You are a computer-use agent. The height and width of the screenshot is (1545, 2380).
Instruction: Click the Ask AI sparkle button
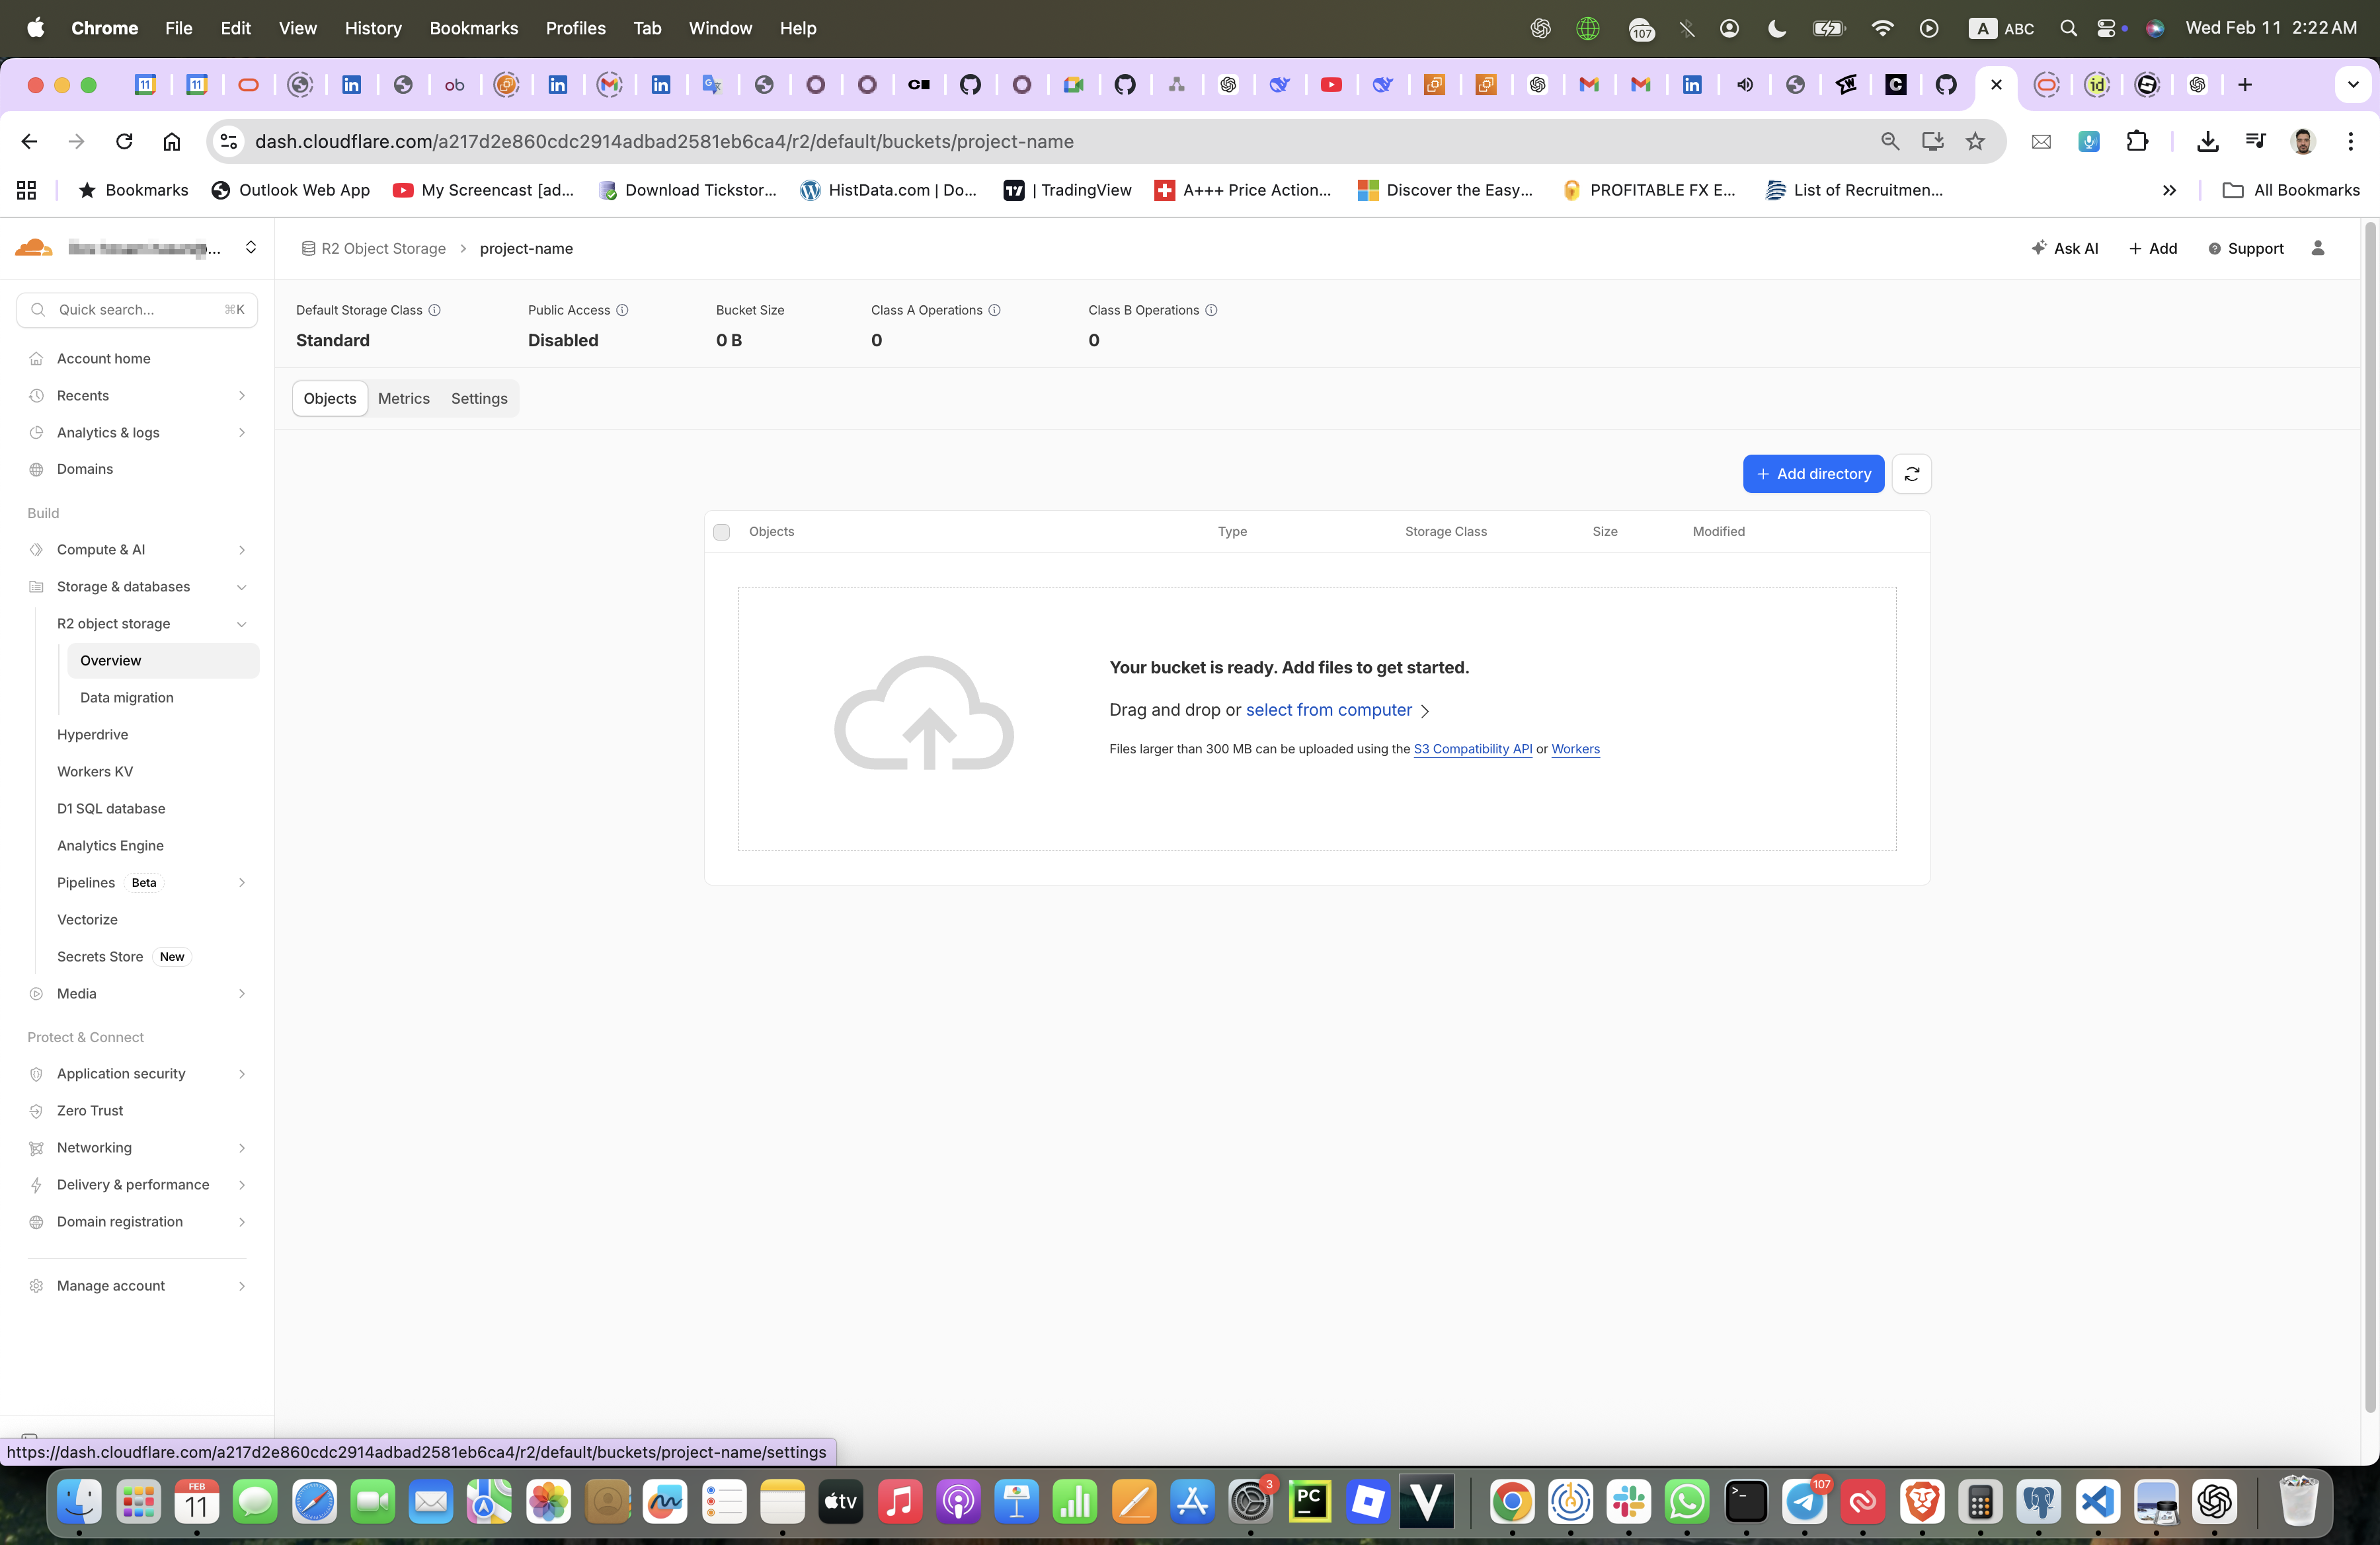(2064, 248)
